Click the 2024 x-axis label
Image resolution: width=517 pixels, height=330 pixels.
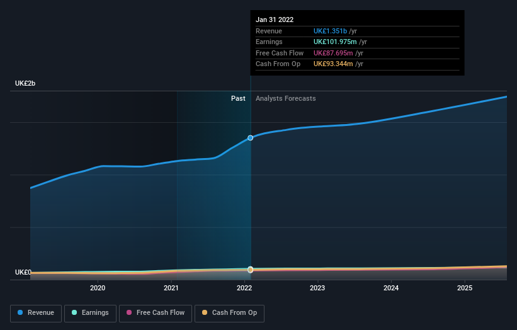(391, 288)
